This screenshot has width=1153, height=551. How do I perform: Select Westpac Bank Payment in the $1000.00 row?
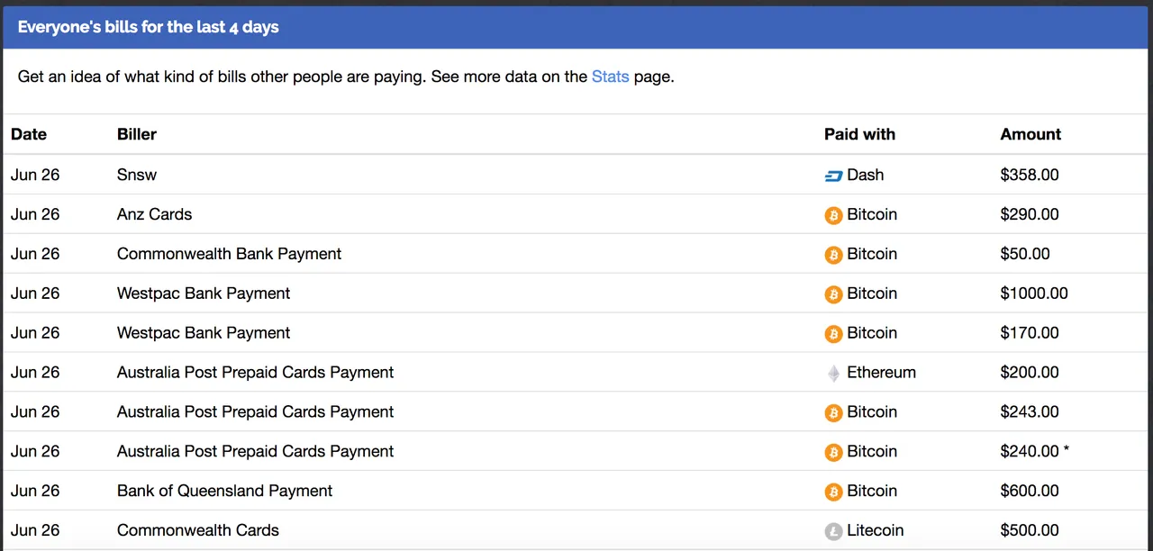(204, 294)
